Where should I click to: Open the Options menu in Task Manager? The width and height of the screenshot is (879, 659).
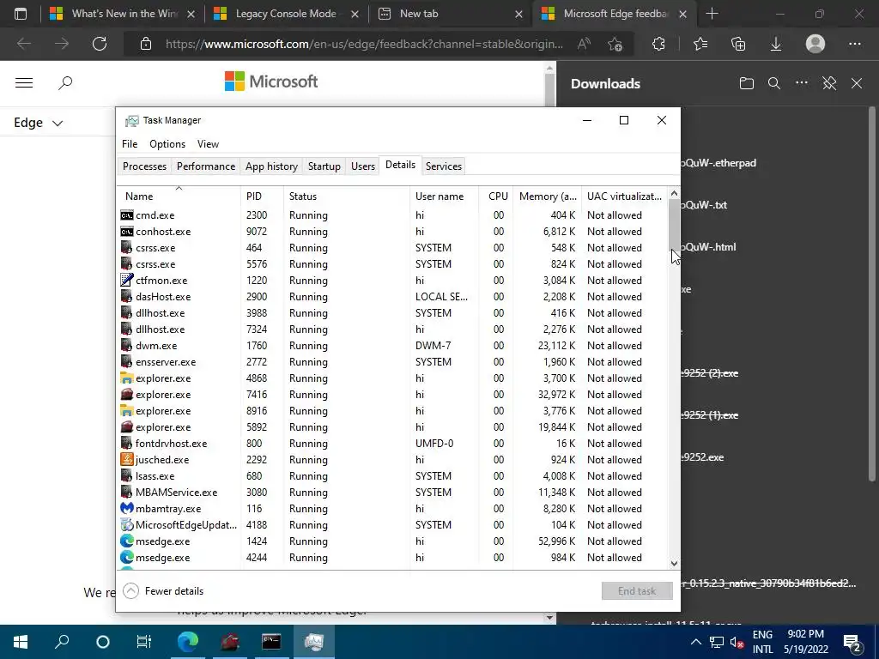click(x=167, y=144)
